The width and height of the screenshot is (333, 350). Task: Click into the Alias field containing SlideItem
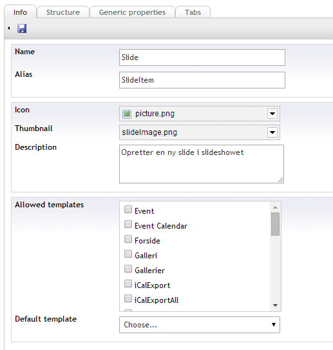pyautogui.click(x=202, y=80)
